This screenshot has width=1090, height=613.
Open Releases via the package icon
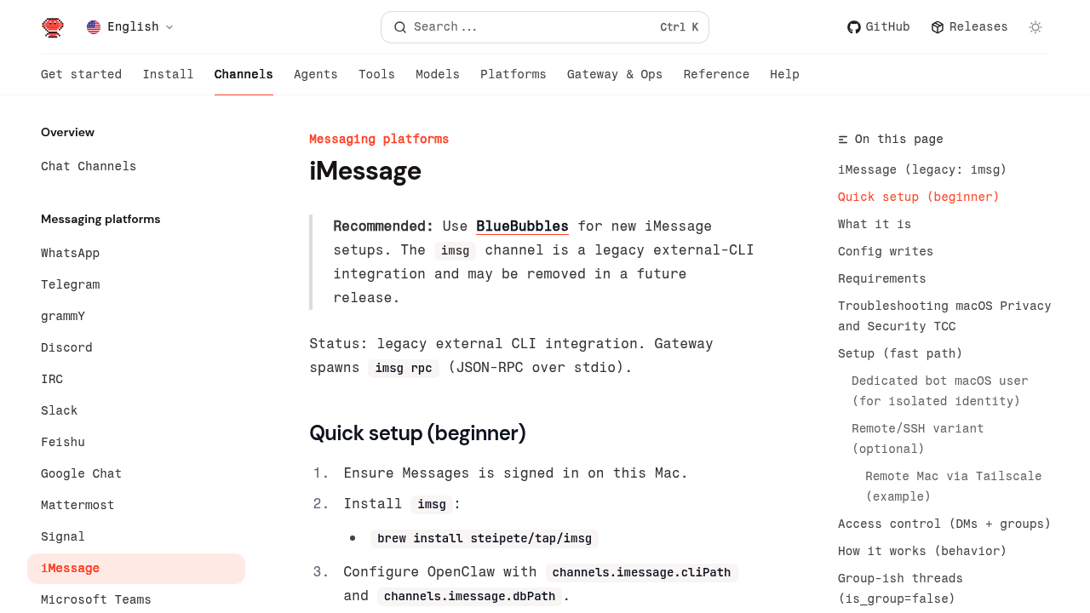click(938, 27)
